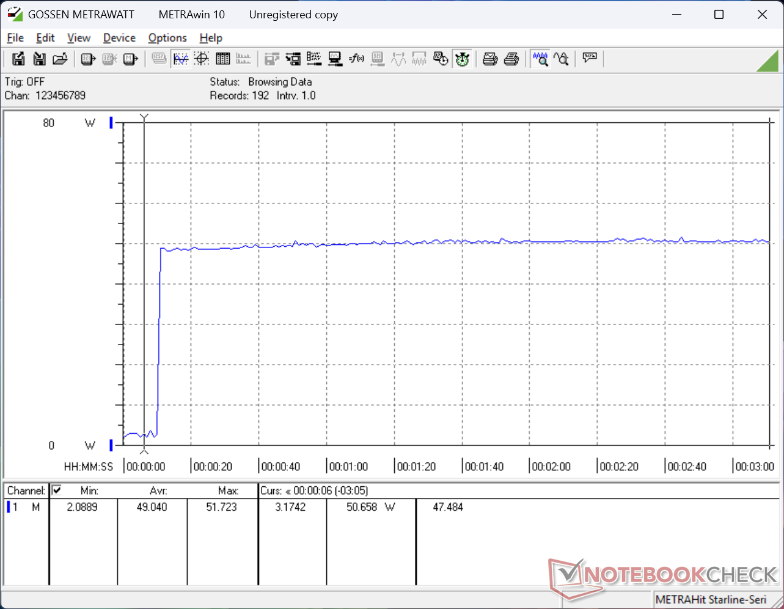
Task: Open the f(x) math function icon
Action: click(x=356, y=59)
